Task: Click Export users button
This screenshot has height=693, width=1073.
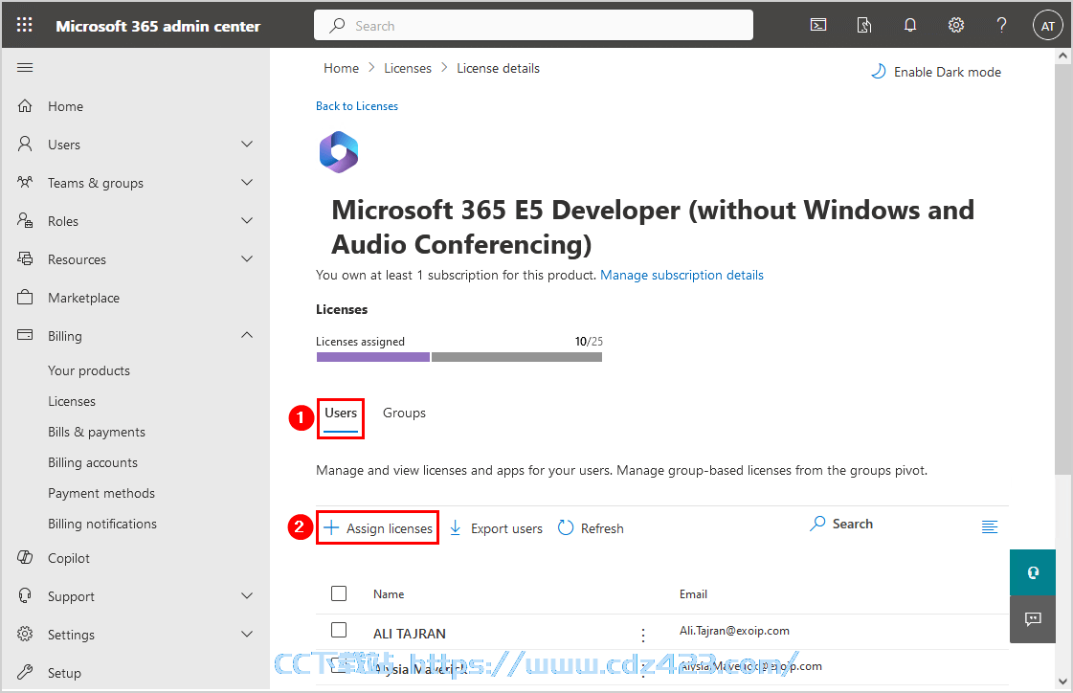Action: pyautogui.click(x=496, y=528)
